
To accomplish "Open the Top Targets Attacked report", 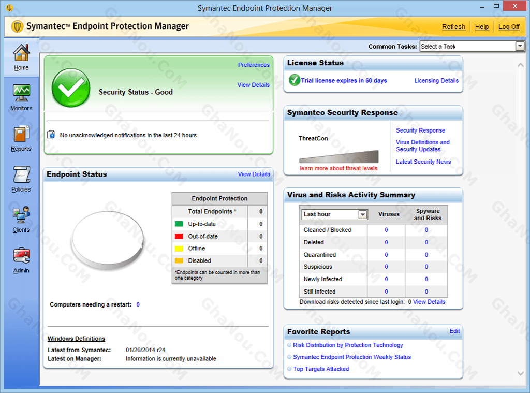I will click(321, 369).
